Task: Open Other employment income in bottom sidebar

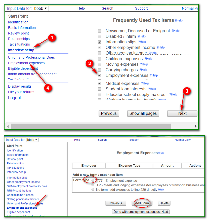Action: (23, 182)
